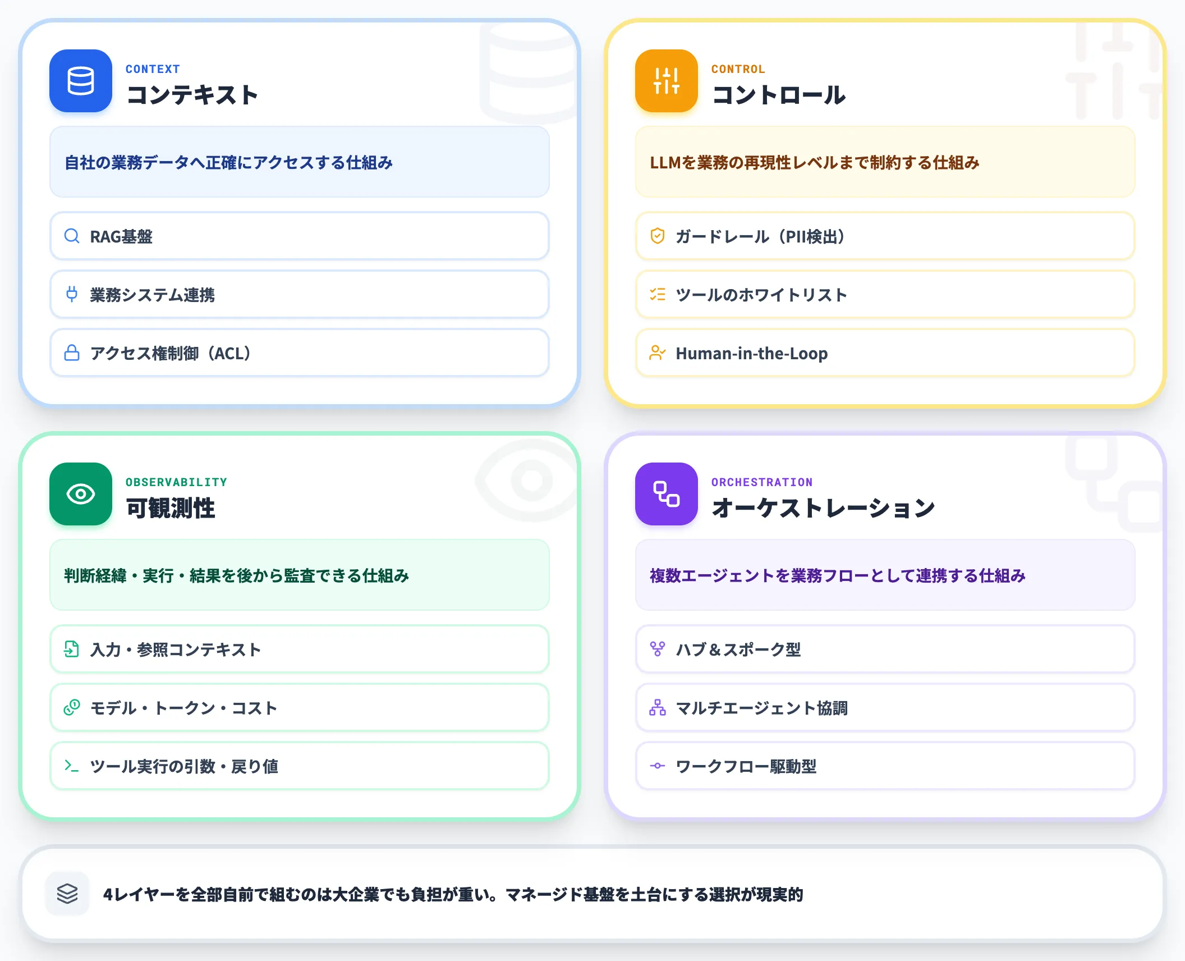Click the terminal icon beside ツール実行の引数・戻り値
Screen dimensions: 1185x961
tap(72, 766)
